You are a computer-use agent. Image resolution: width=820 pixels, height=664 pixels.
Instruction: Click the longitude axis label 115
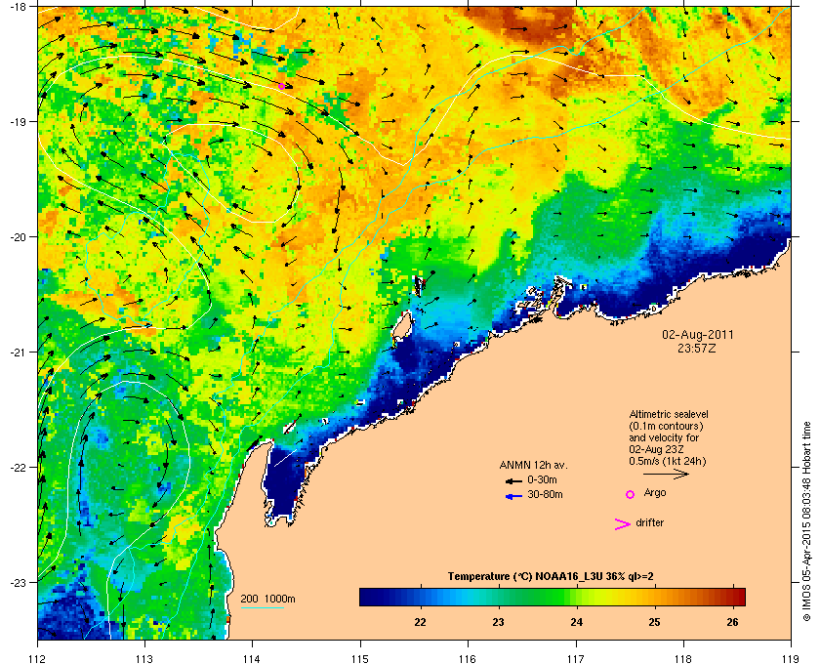[x=360, y=658]
